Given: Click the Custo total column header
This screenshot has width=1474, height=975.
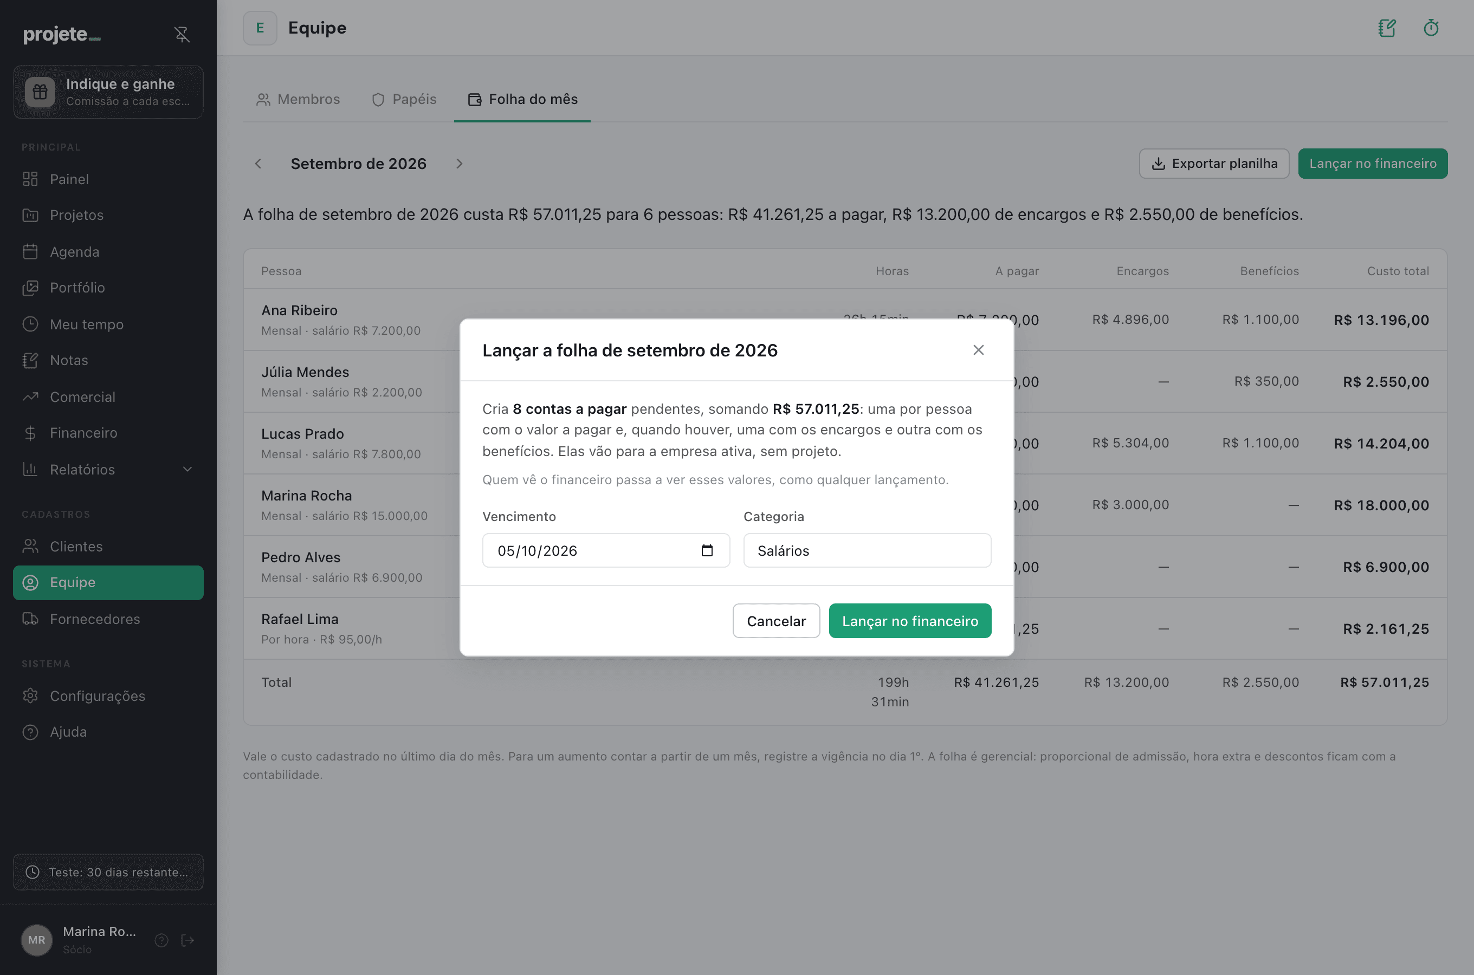Looking at the screenshot, I should (1398, 271).
